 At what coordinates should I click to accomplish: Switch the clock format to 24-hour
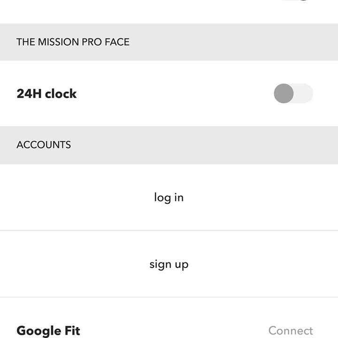coord(293,93)
